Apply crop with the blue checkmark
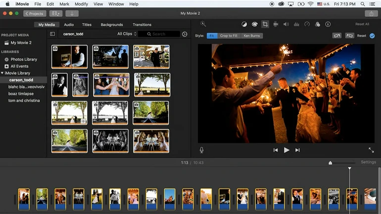 coord(372,36)
